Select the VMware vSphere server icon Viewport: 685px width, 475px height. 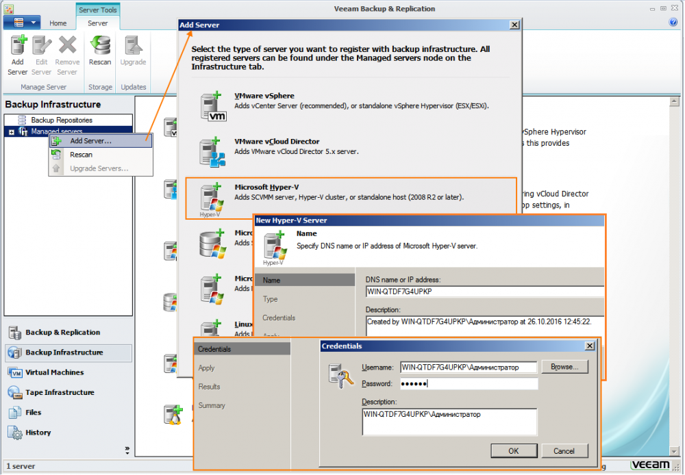pos(213,106)
